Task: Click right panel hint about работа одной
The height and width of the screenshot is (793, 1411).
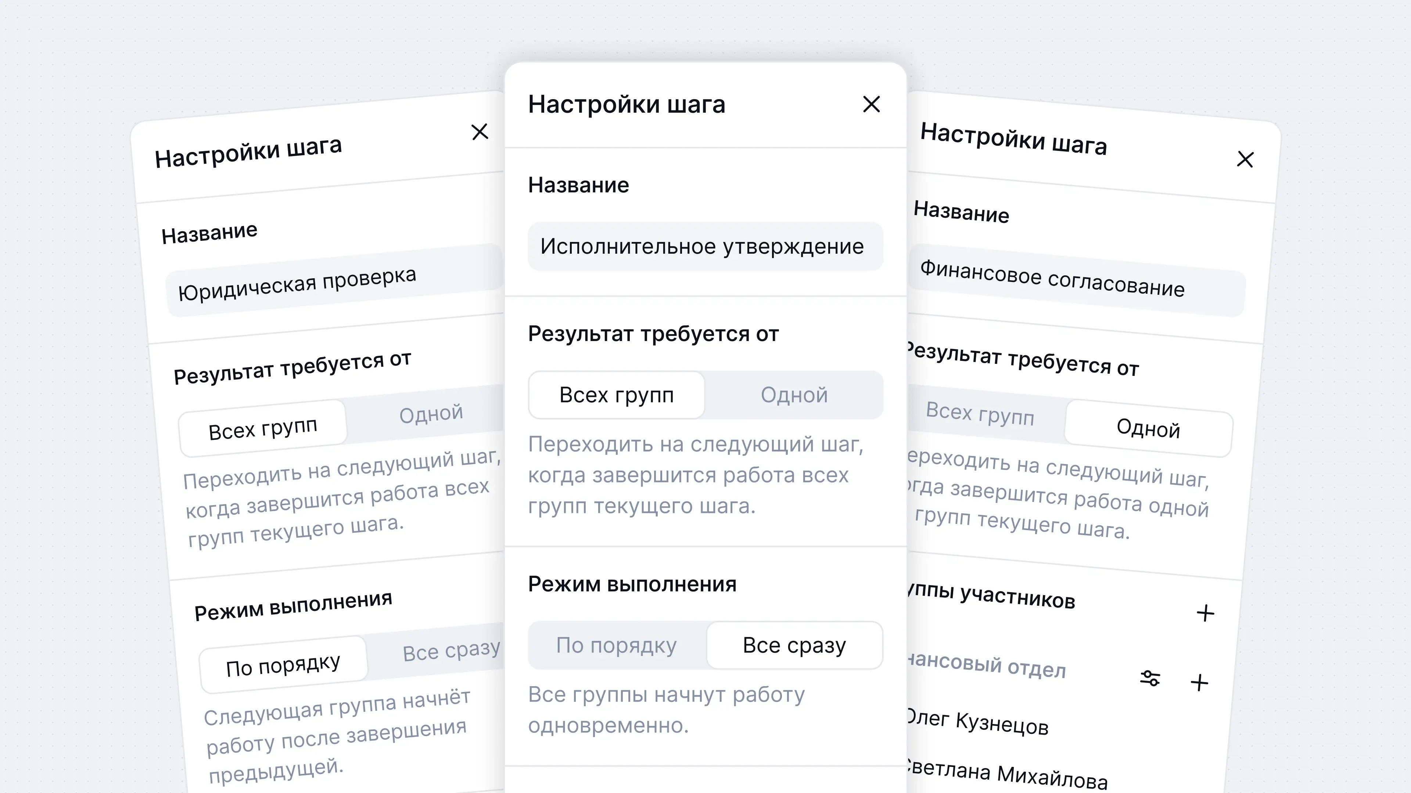Action: [1058, 494]
